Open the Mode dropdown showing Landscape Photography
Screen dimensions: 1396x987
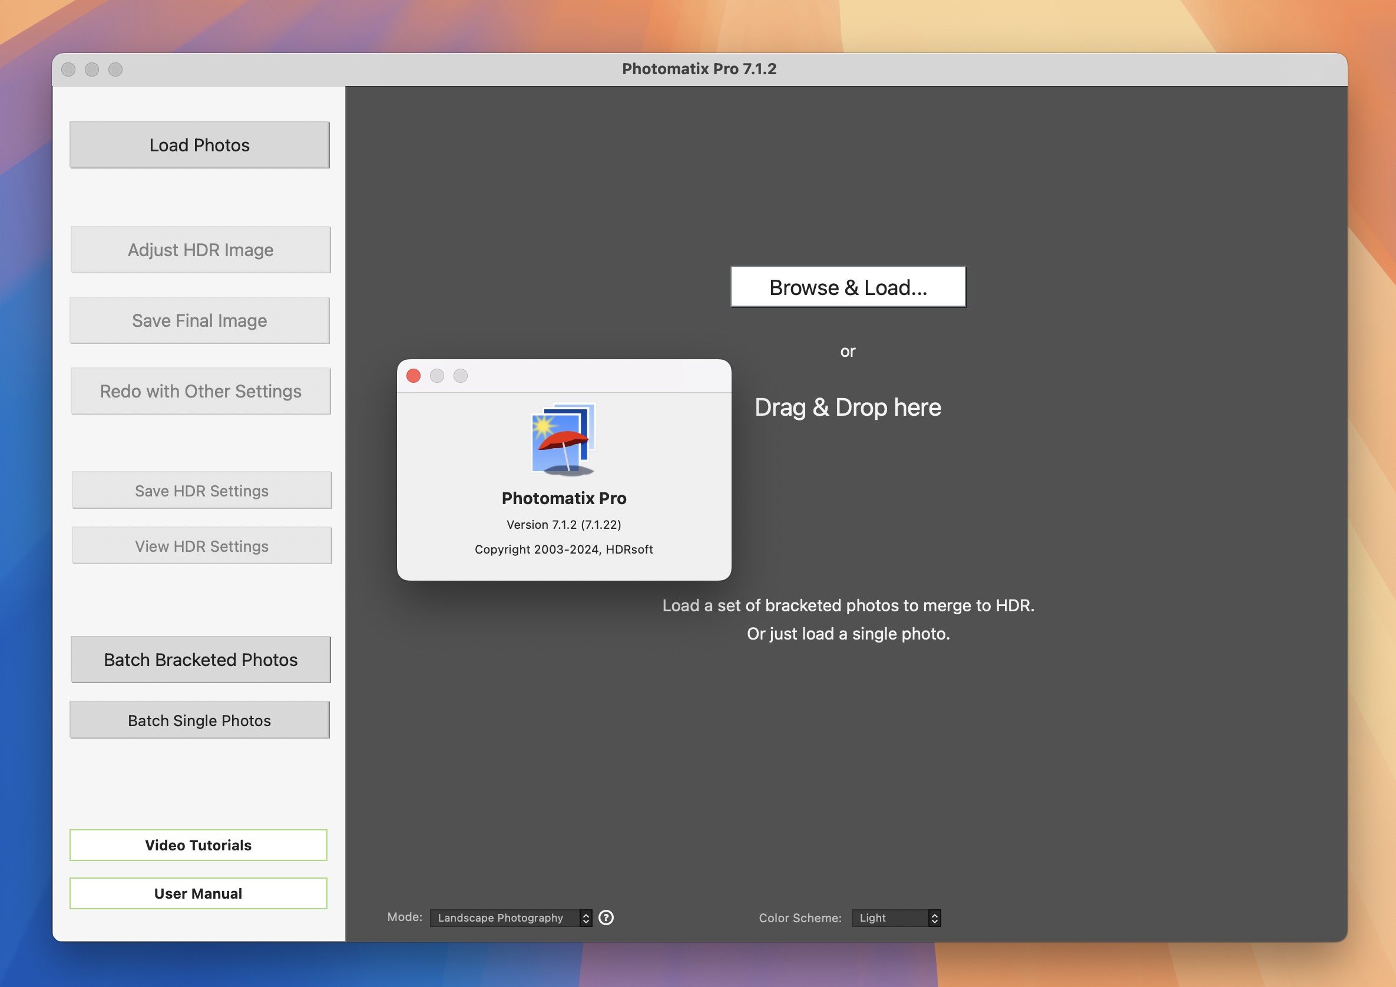point(510,917)
